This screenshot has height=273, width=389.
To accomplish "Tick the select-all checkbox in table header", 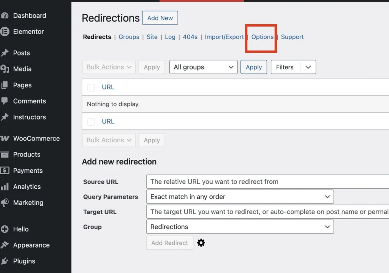I will pyautogui.click(x=91, y=87).
